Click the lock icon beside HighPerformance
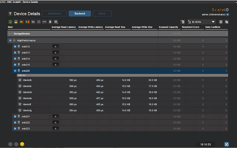 tap(14, 40)
